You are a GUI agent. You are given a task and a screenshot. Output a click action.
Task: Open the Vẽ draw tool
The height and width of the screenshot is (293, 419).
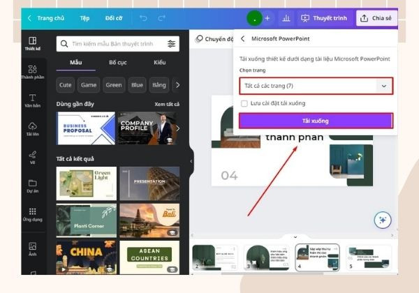33,158
